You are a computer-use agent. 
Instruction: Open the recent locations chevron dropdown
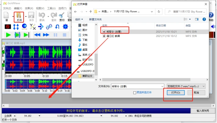point(86,11)
